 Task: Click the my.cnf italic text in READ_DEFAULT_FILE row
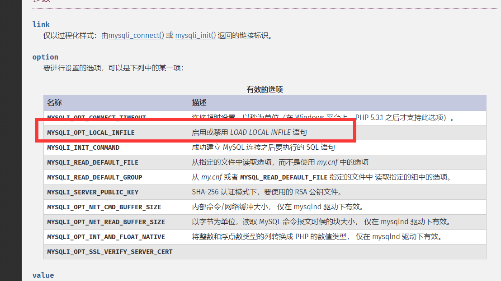tap(327, 162)
